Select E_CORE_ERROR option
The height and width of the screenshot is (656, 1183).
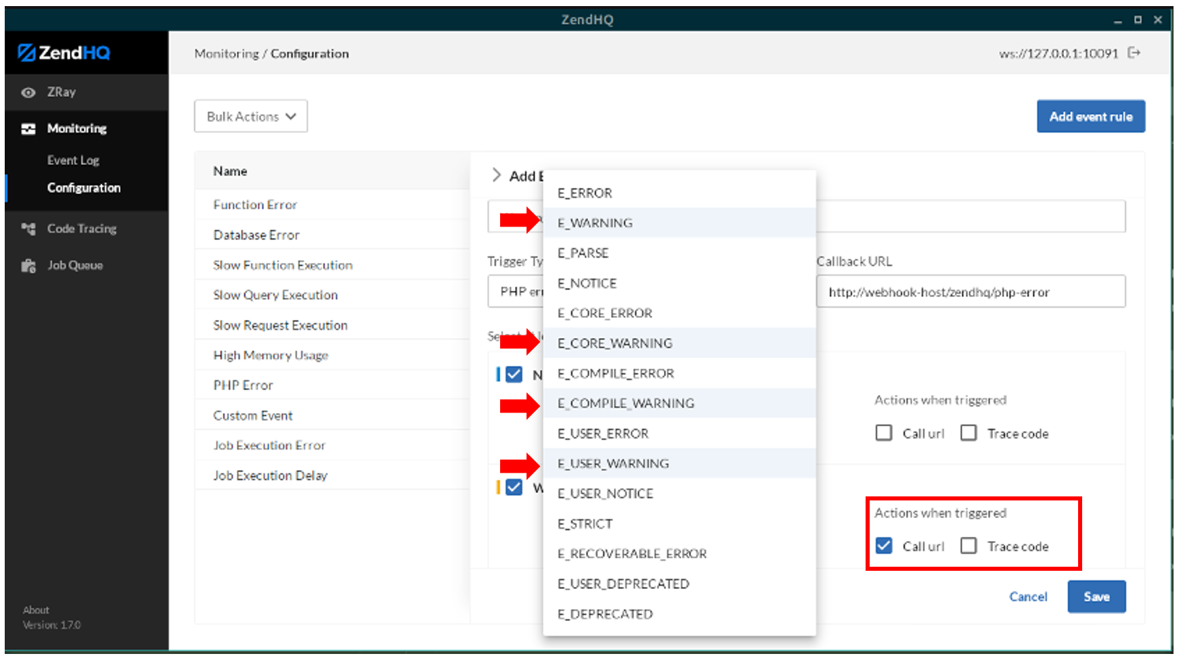tap(679, 313)
